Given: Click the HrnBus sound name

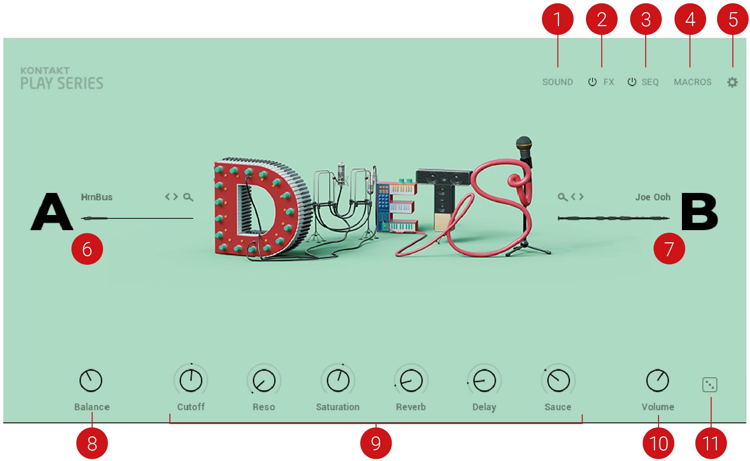Looking at the screenshot, I should tap(97, 197).
